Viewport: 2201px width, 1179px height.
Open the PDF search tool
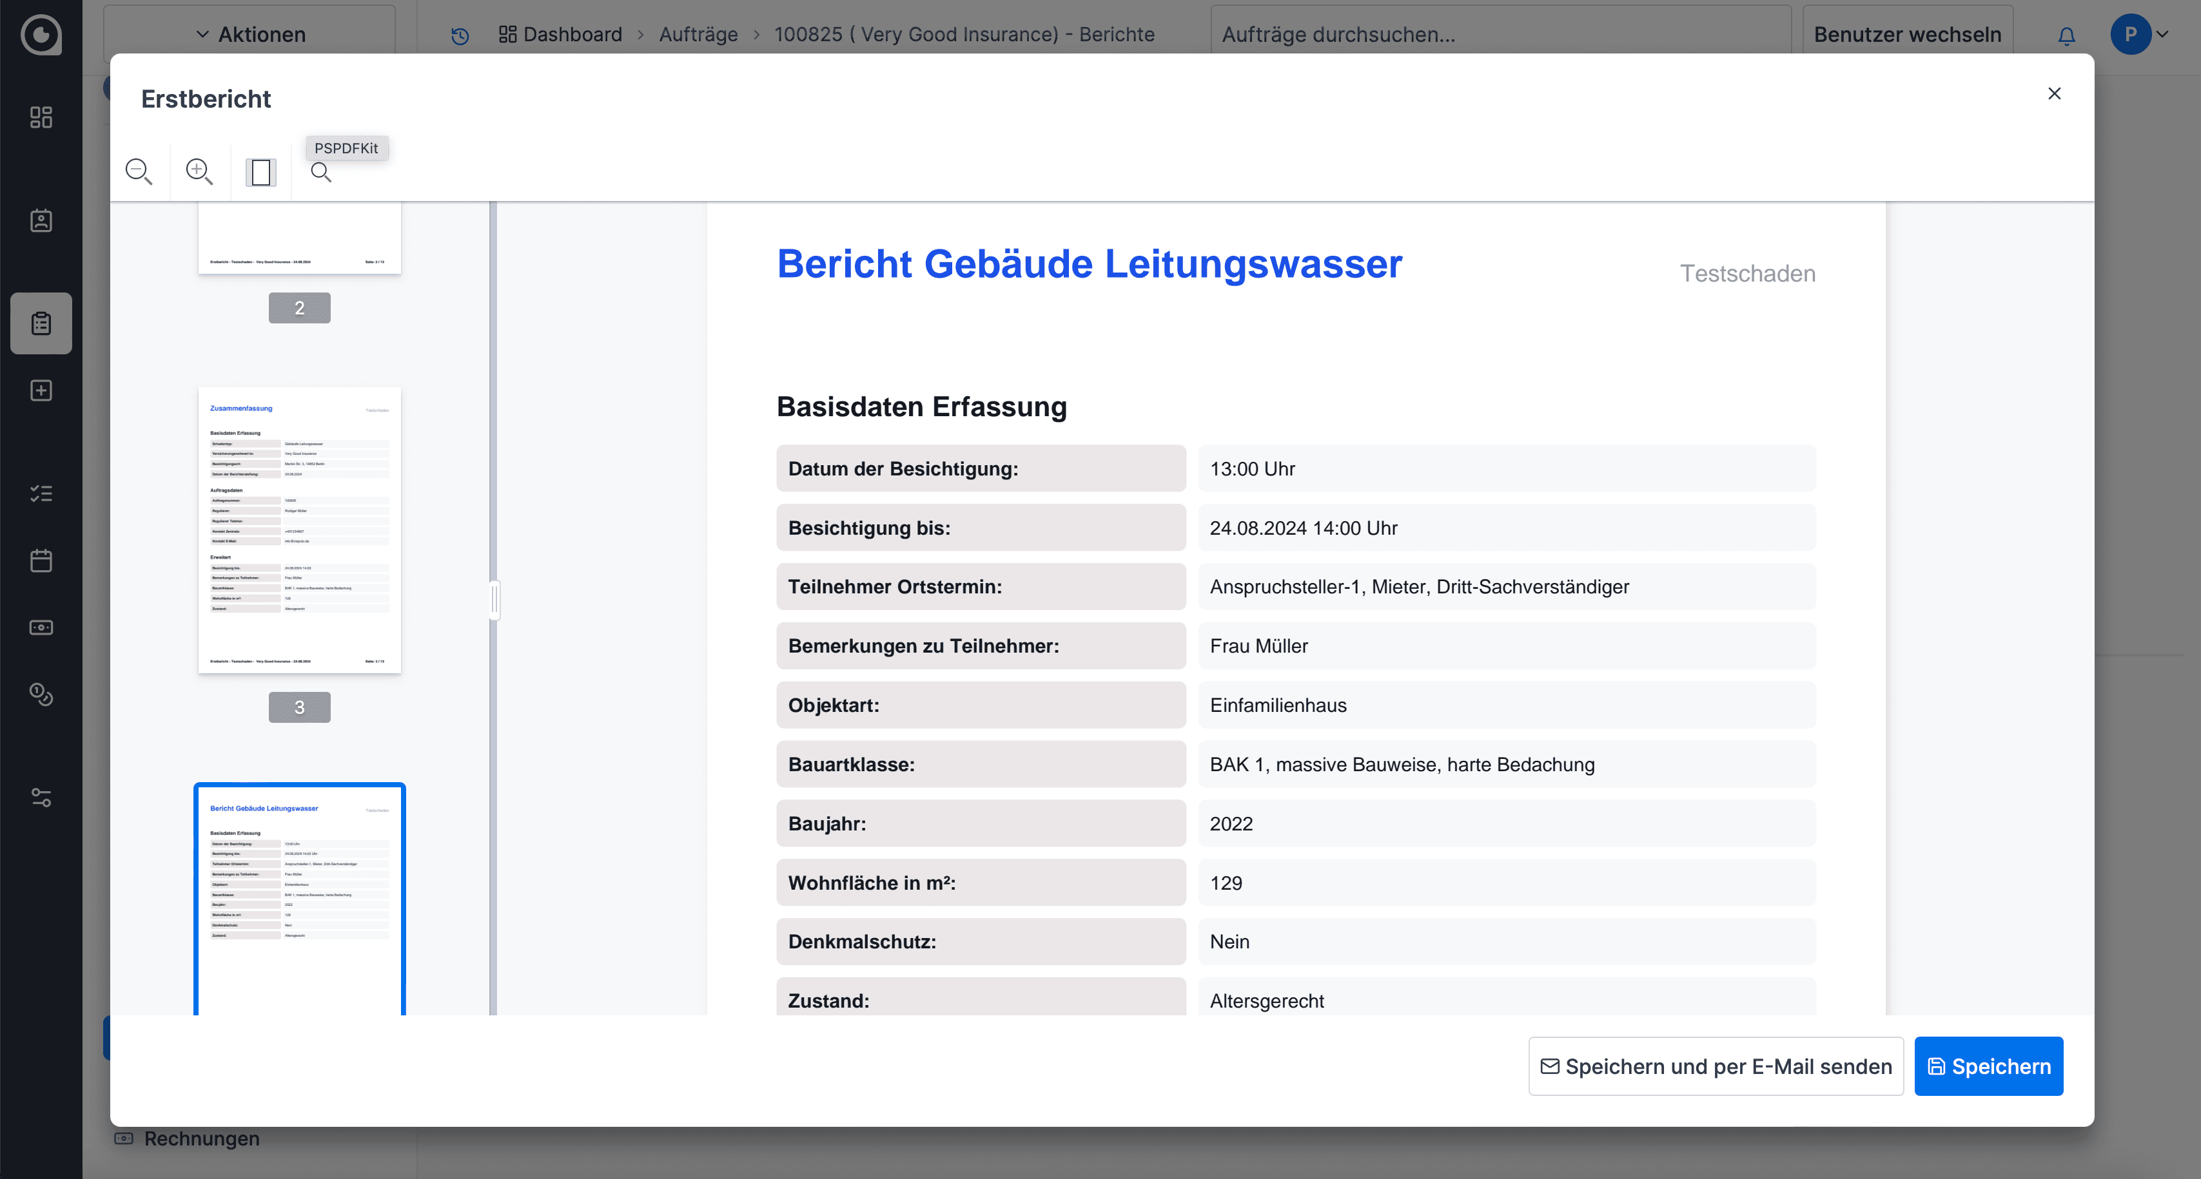pos(321,173)
